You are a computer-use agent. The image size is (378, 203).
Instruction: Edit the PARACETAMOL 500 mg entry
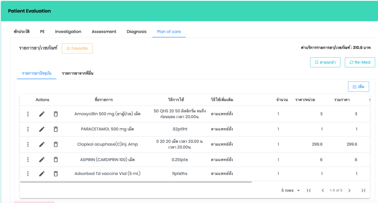[42, 129]
